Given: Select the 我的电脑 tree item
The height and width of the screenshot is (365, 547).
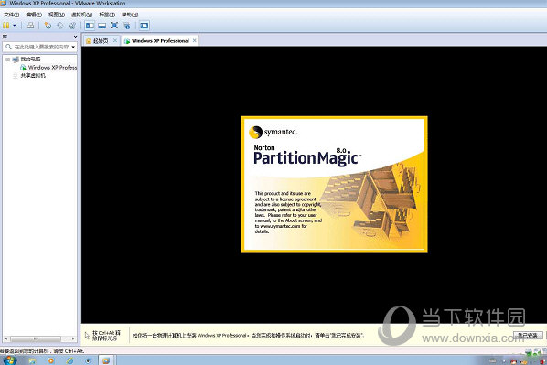Looking at the screenshot, I should click(30, 59).
